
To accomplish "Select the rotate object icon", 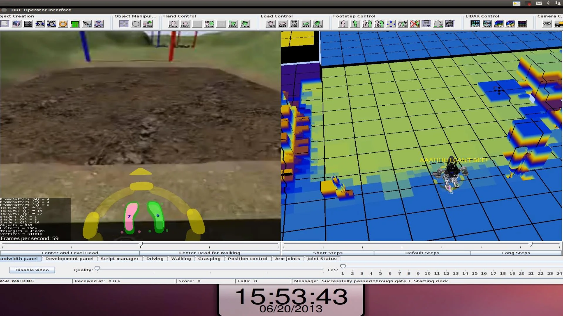I will click(x=136, y=24).
